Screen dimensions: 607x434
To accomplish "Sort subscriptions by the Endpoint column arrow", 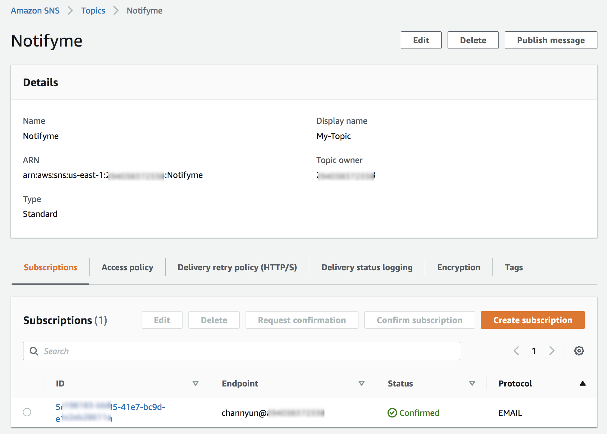I will (x=361, y=384).
